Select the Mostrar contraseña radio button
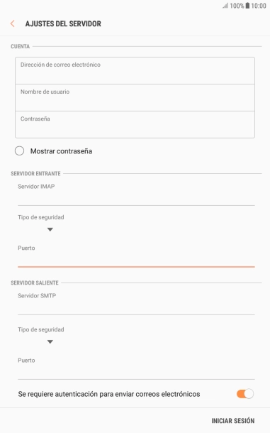The width and height of the screenshot is (270, 433). point(19,151)
